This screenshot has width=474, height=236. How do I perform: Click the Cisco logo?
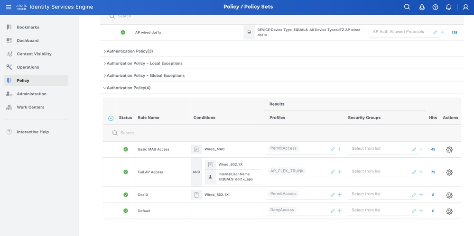coord(21,7)
